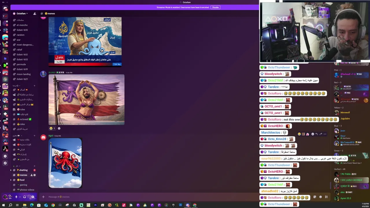Select gaming channel
The width and height of the screenshot is (370, 208).
[24, 185]
